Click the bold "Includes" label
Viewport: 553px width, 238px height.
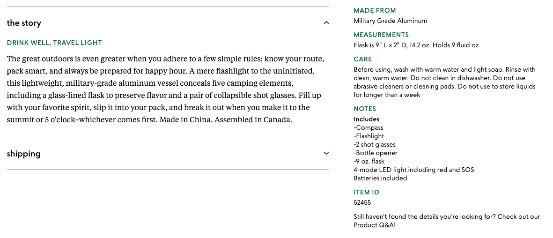[366, 119]
